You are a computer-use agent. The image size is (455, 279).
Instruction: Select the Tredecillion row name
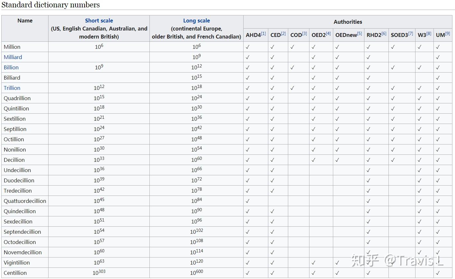coord(18,191)
